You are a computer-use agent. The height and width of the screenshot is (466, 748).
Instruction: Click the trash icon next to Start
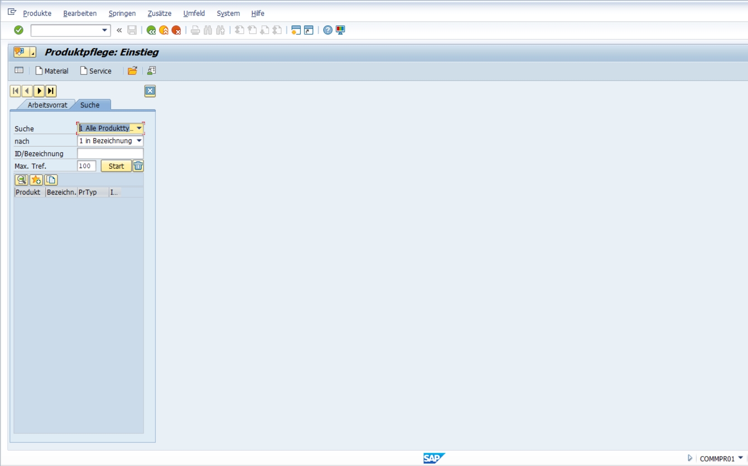pos(138,166)
